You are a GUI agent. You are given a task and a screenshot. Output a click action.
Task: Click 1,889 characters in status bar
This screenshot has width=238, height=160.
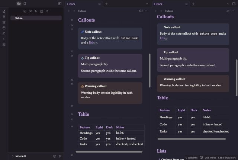click(226, 158)
